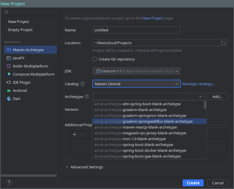Open the folder browser for Location
Screen dimensions: 234x189
223,43
